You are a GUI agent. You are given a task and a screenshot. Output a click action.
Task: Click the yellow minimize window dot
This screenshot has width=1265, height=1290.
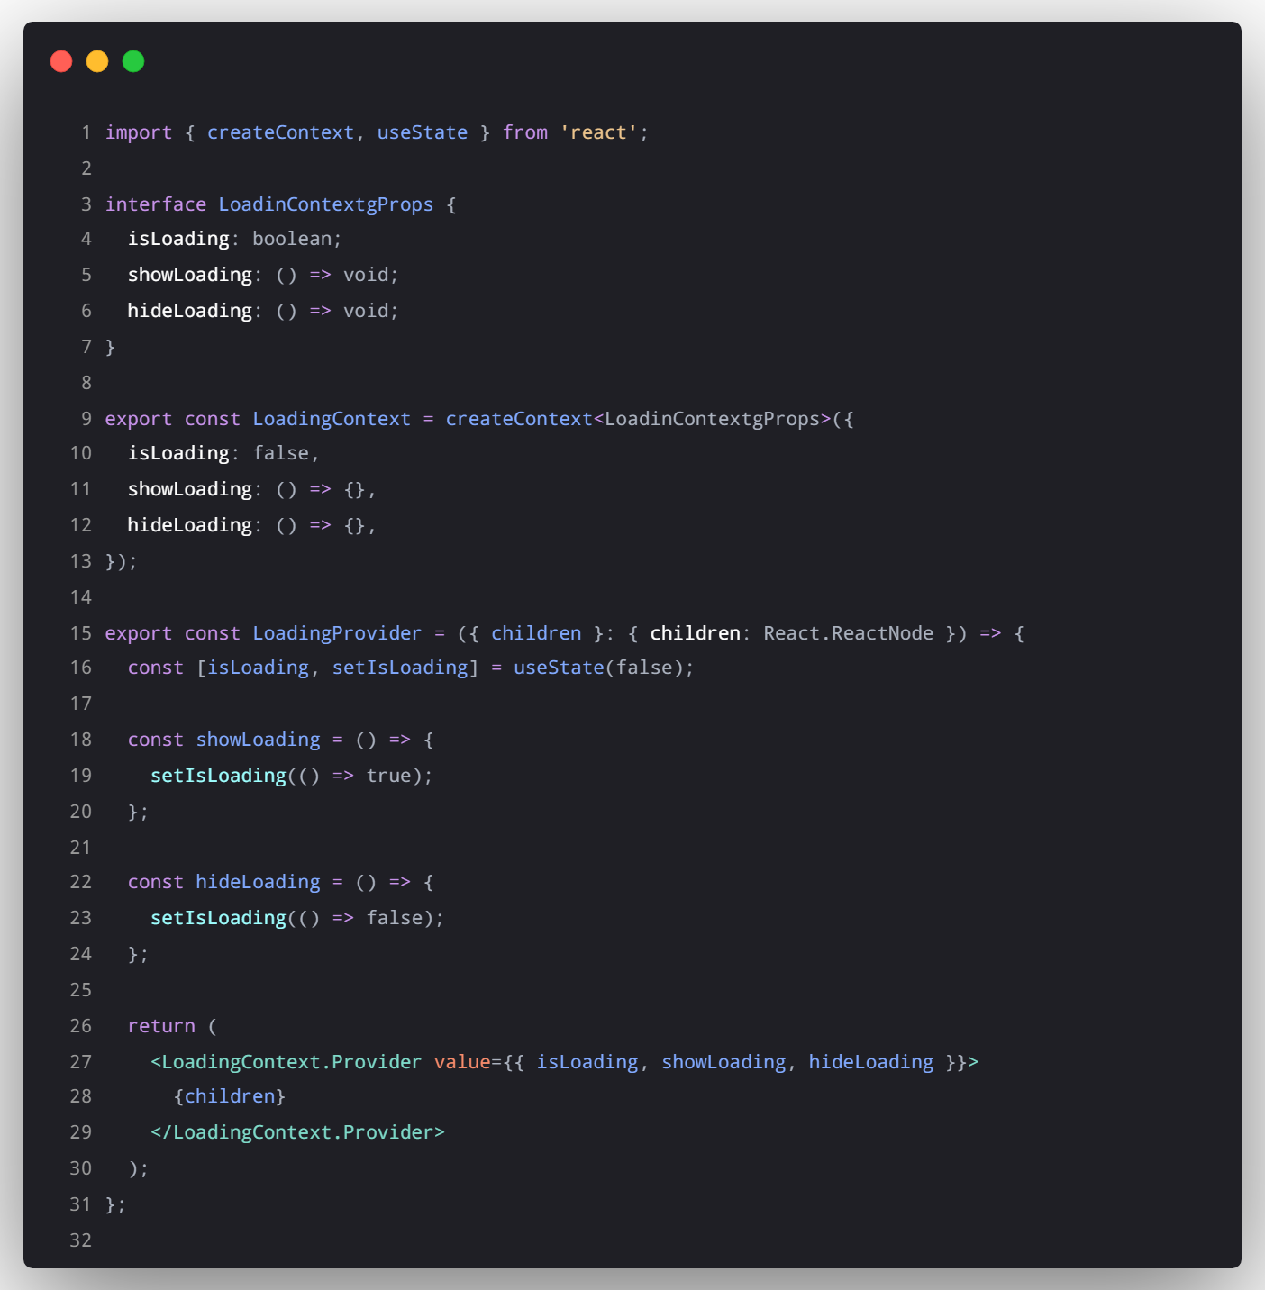(97, 61)
